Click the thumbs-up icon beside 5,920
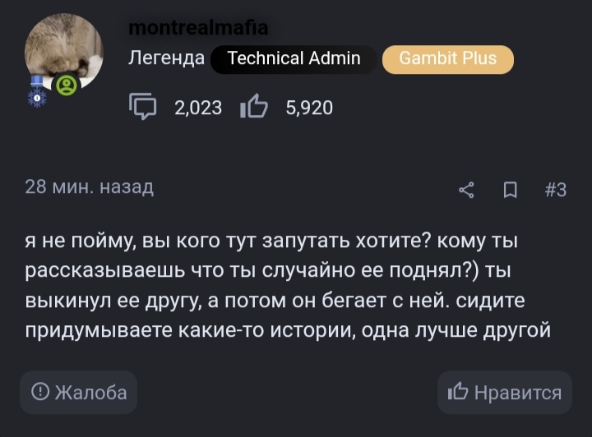 click(x=253, y=107)
